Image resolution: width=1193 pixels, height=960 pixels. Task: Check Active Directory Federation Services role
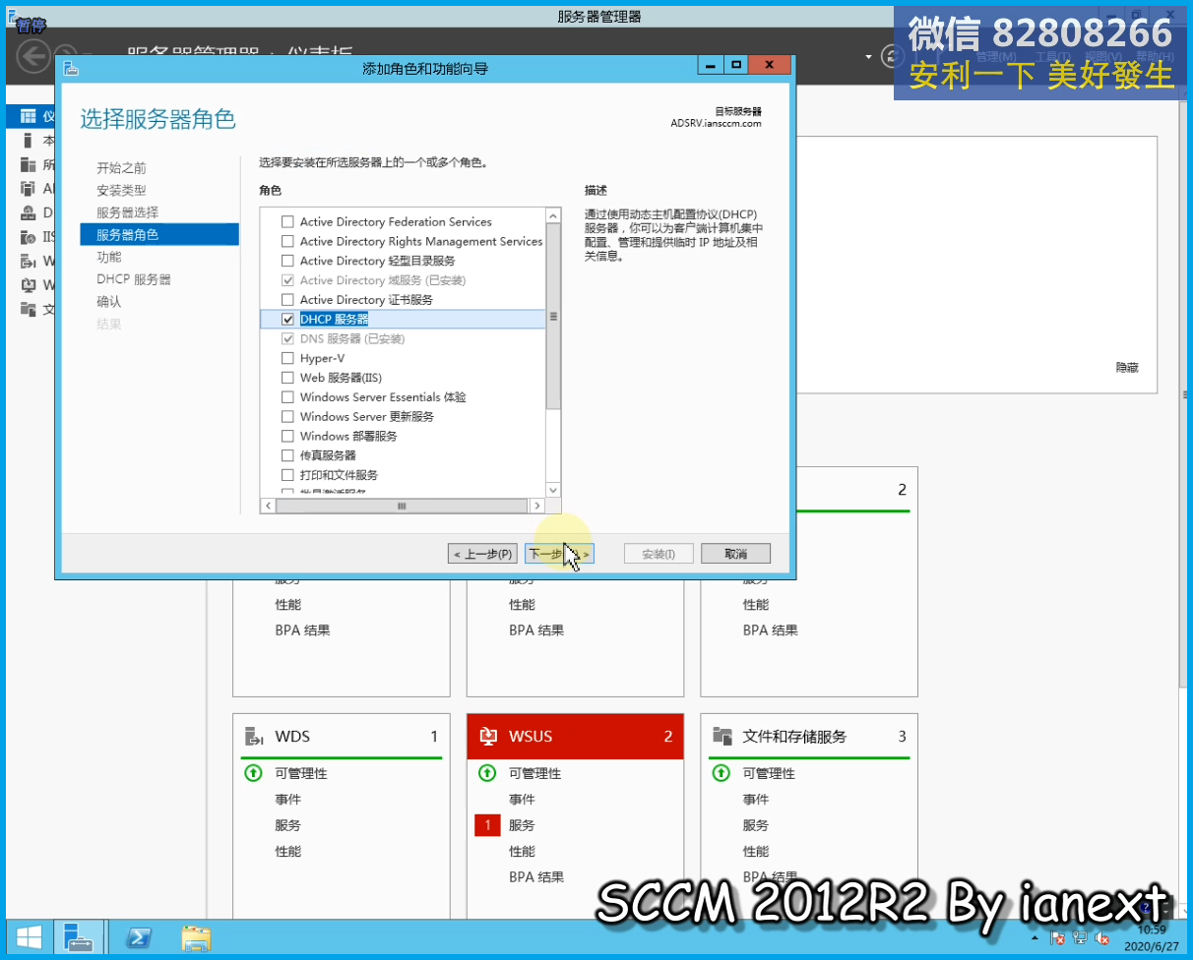click(287, 221)
